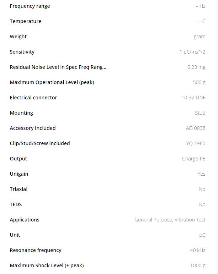
Task: Click the 10-32 UNF connector value
Action: pos(193,98)
